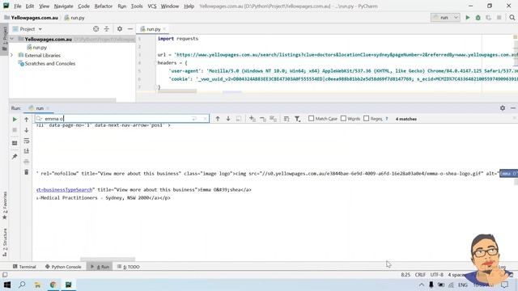
Task: Open Run panel settings gear
Action: (503, 108)
